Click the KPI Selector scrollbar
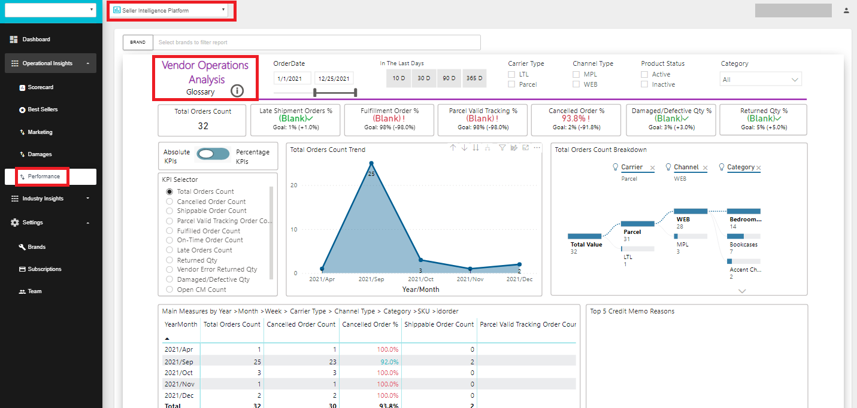 [272, 233]
